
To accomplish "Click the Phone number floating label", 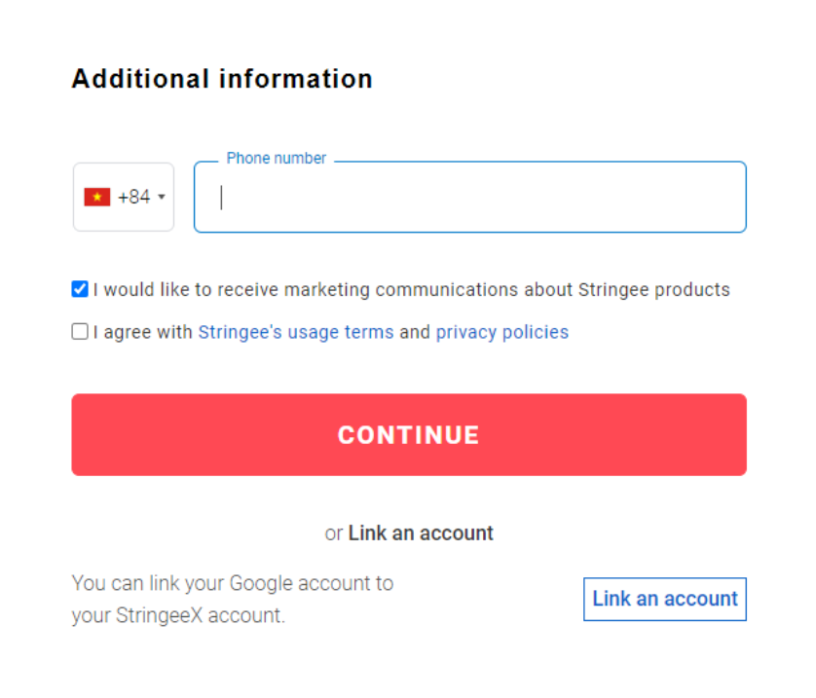I will pos(277,158).
